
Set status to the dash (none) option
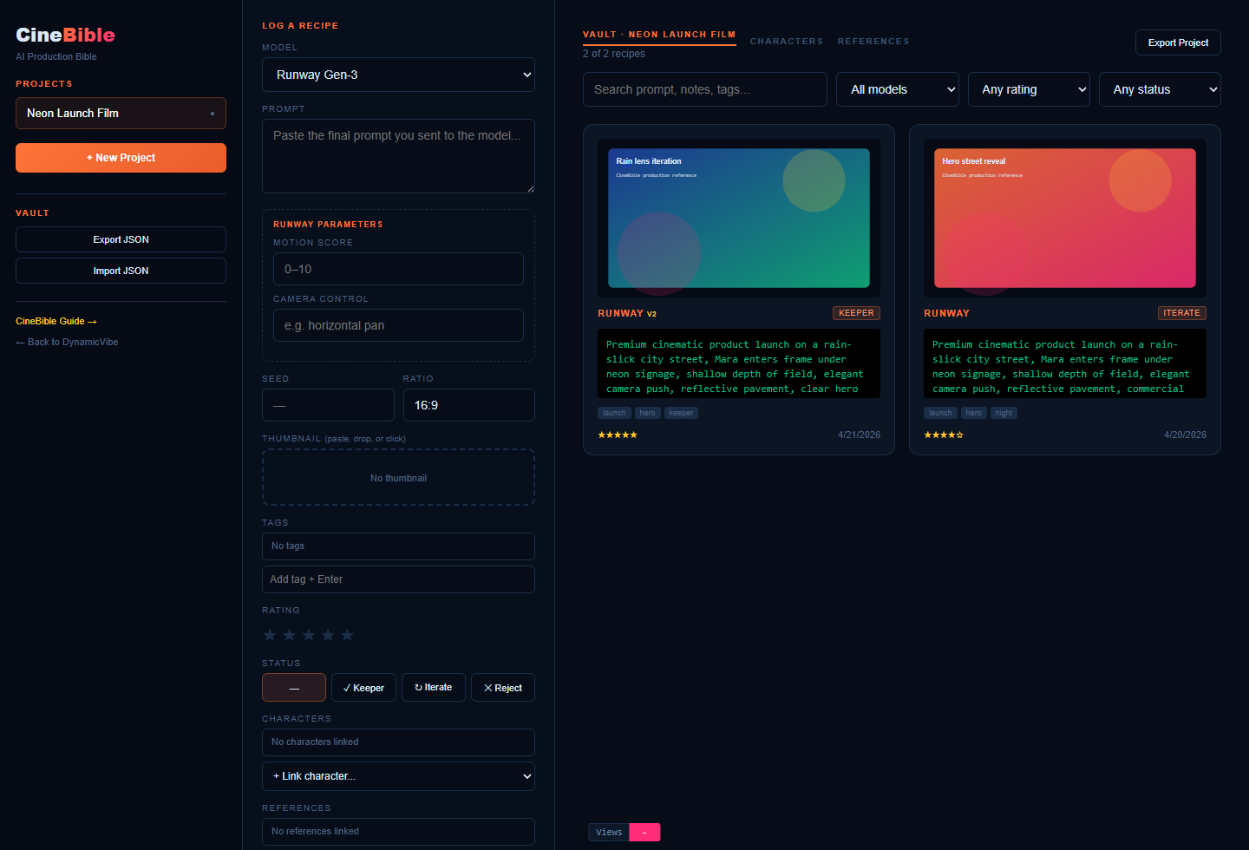[x=294, y=688]
